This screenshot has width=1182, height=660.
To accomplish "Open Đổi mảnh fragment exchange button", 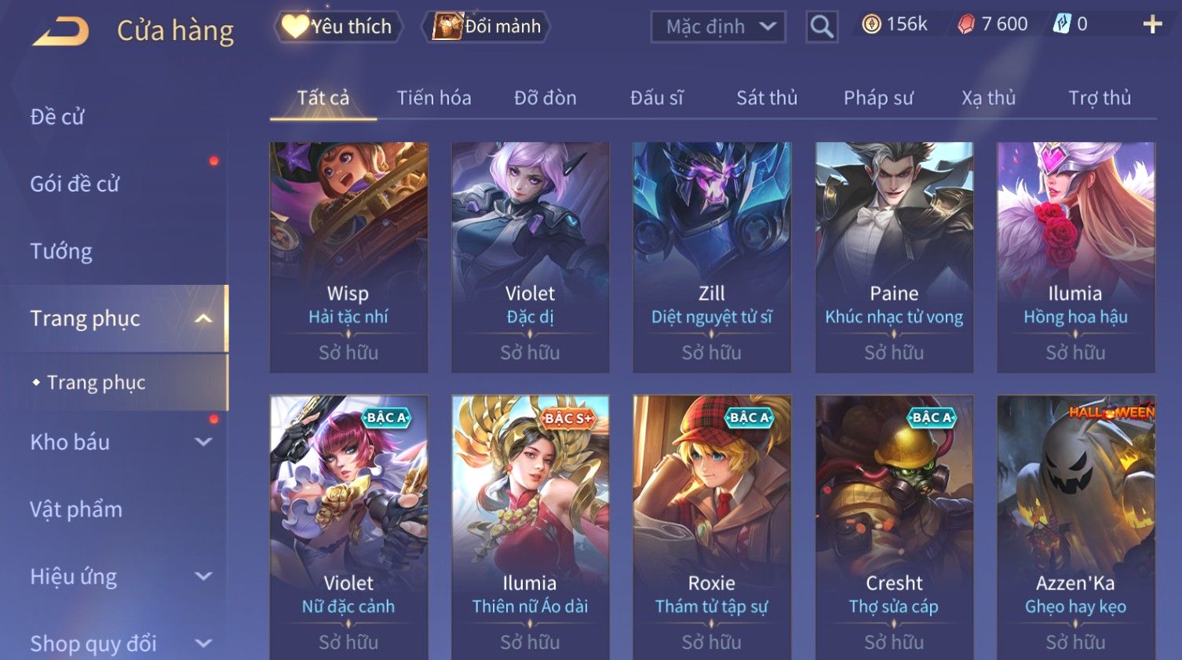I will click(x=487, y=27).
